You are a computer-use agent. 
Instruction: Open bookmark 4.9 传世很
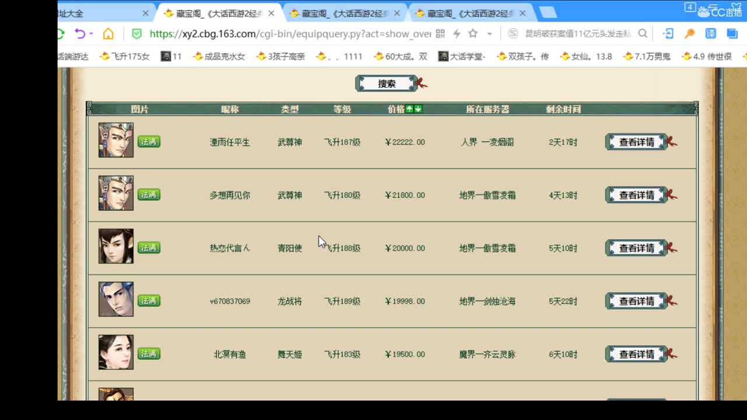(x=707, y=57)
